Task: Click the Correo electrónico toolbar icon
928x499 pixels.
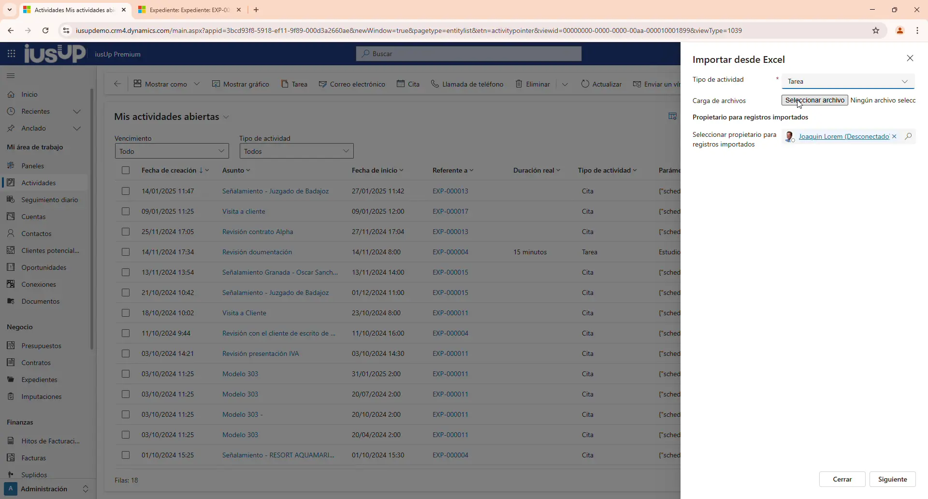Action: click(x=323, y=84)
